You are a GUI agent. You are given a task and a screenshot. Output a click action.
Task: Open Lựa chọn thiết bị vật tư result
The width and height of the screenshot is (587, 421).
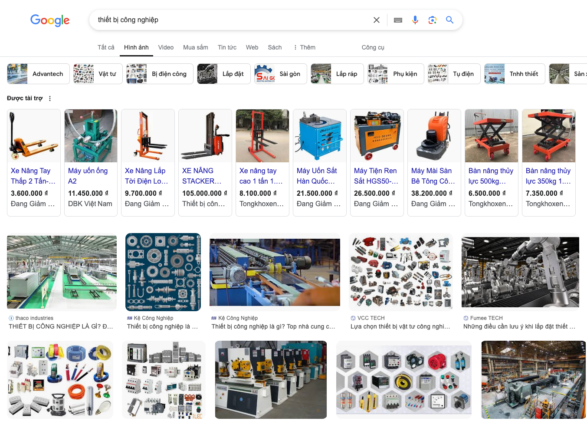point(400,326)
